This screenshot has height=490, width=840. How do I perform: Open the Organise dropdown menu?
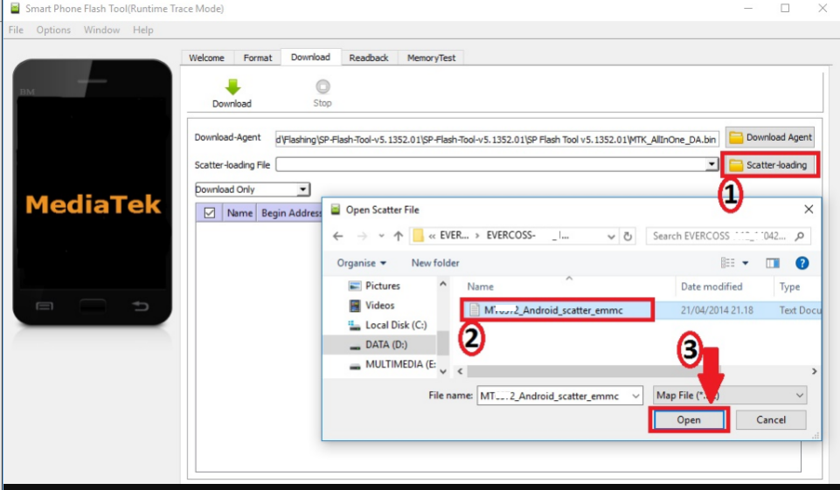(x=361, y=263)
